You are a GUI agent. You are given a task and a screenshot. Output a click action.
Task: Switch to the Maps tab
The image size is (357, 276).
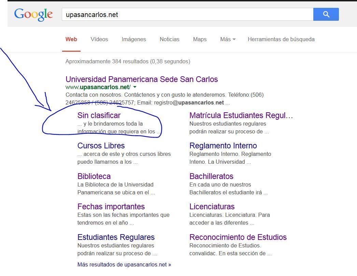[x=200, y=39]
